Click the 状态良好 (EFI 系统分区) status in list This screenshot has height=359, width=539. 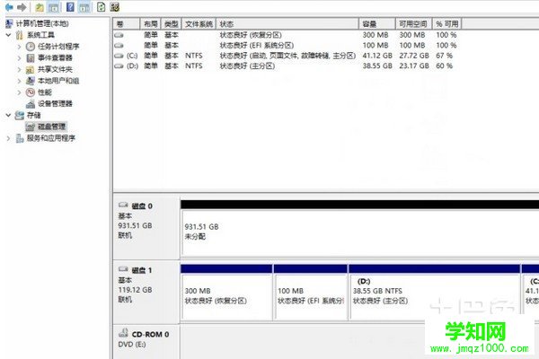click(x=256, y=46)
